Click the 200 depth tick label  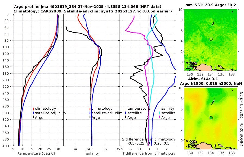point(6,80)
